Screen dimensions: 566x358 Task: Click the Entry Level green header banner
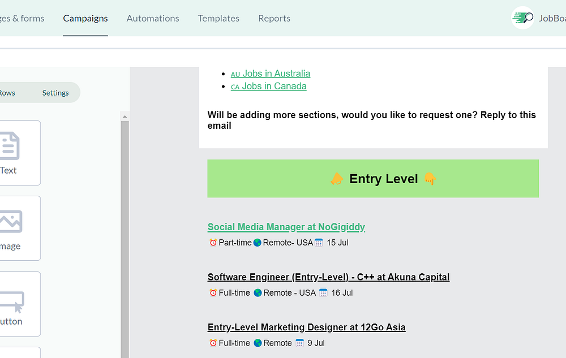tap(373, 179)
